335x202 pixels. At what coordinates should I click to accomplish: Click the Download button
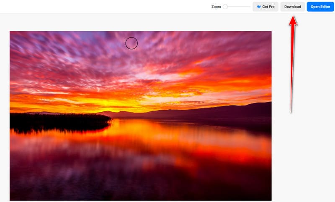292,7
